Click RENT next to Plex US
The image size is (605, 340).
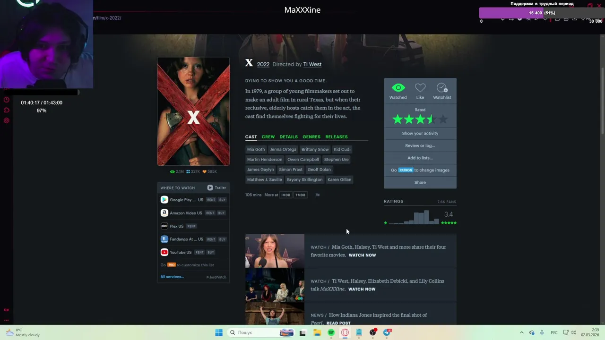click(191, 226)
